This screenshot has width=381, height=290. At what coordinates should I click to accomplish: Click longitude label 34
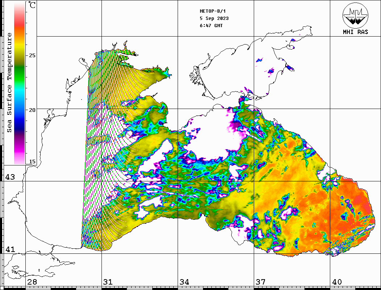point(185,282)
